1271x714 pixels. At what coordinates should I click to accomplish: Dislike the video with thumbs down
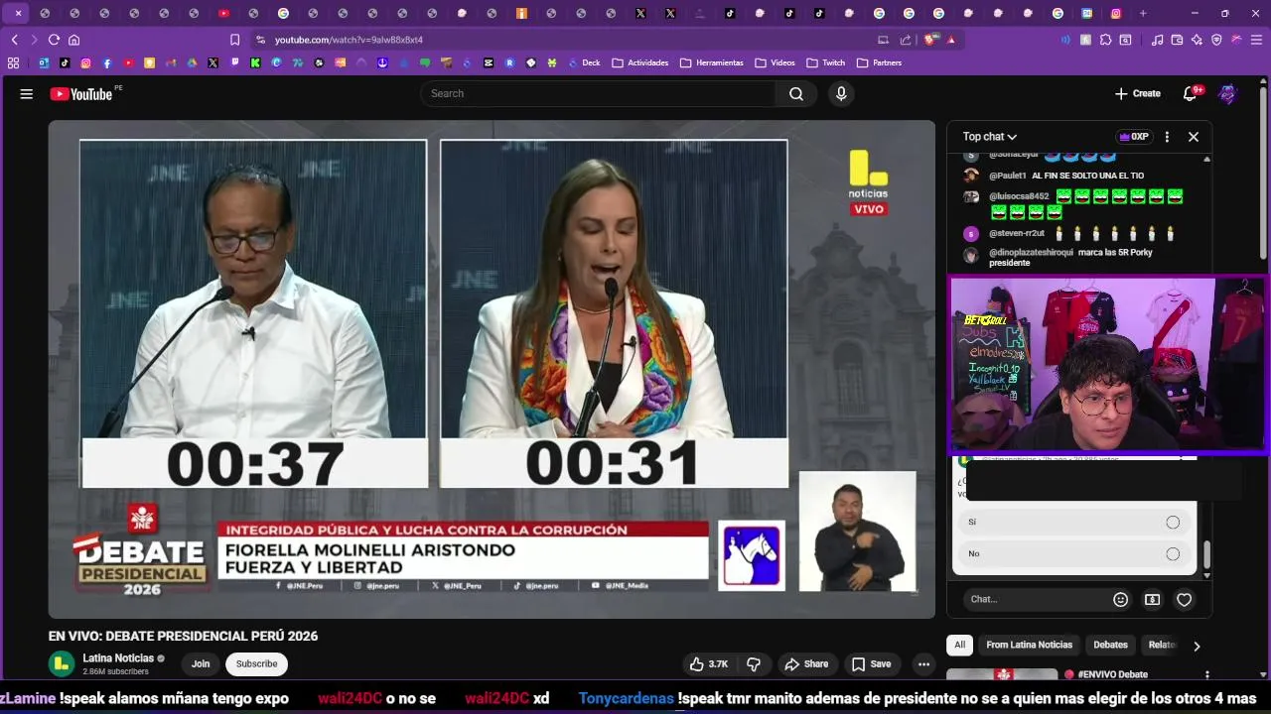(x=754, y=664)
